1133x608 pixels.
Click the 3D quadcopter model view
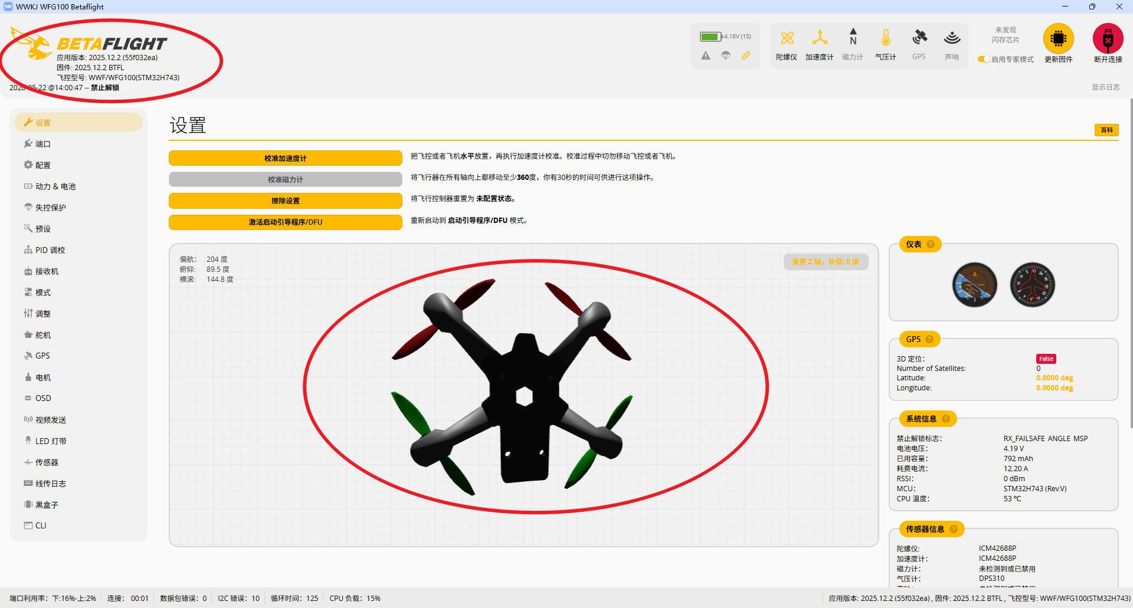tap(524, 395)
